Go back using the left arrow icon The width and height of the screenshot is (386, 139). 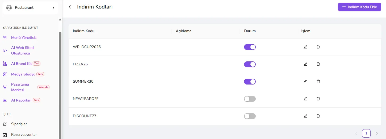pyautogui.click(x=71, y=7)
